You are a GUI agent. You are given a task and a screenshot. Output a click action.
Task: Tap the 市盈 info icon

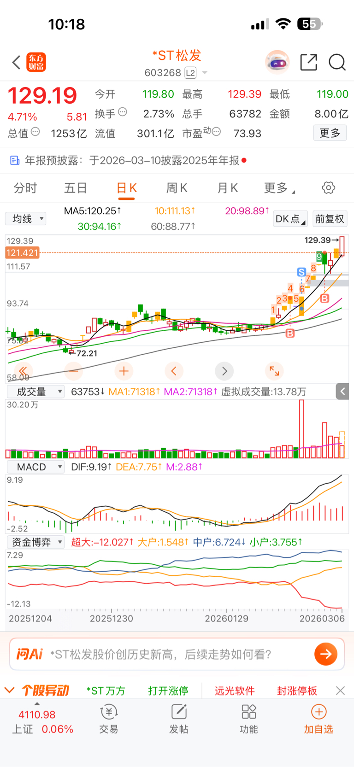click(216, 132)
